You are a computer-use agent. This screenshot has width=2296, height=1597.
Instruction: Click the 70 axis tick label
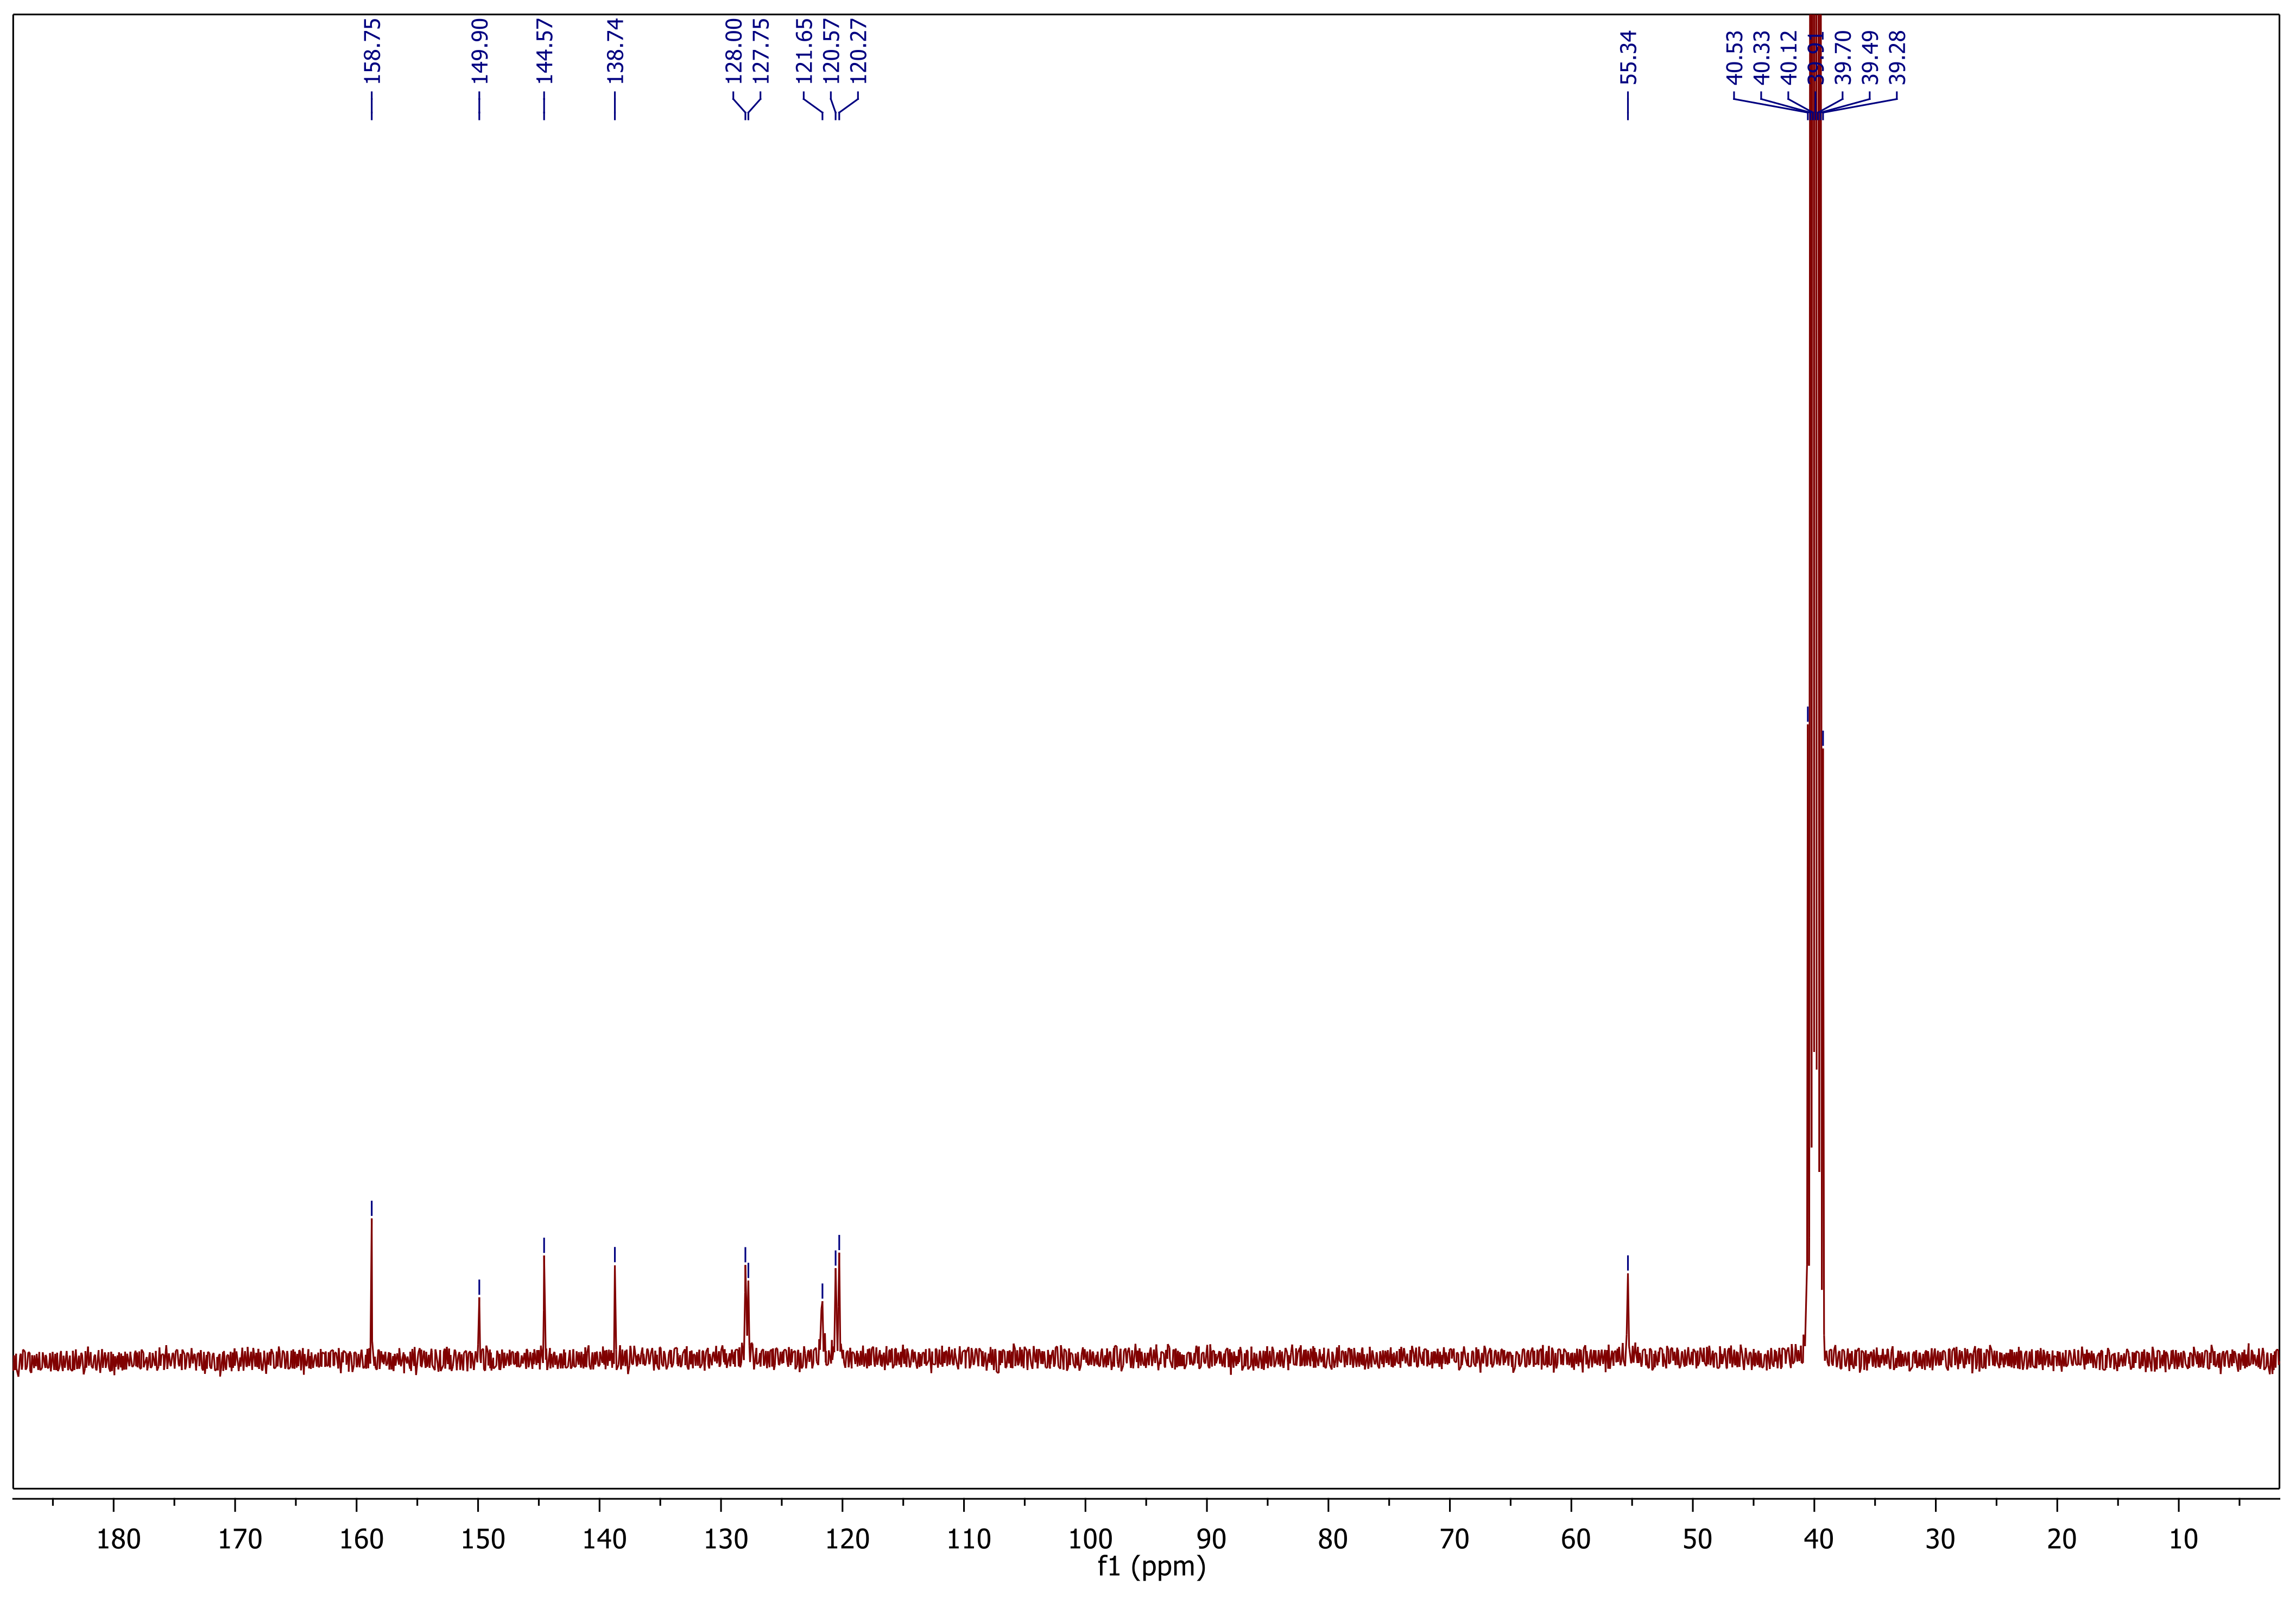1454,1539
